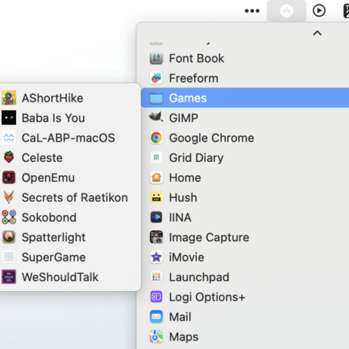Choose the Hush entry
Viewport: 349px width, 349px height.
pyautogui.click(x=245, y=198)
